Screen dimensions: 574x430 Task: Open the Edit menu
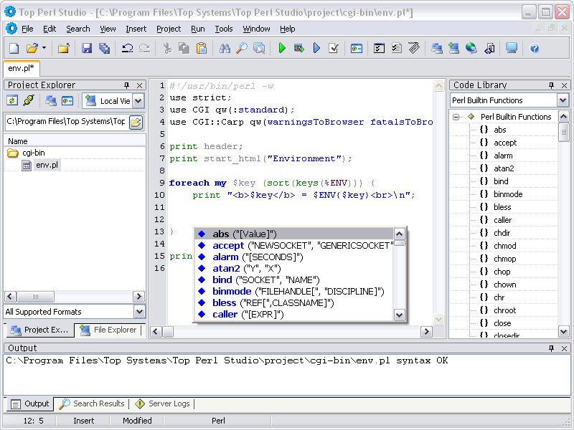pyautogui.click(x=50, y=29)
